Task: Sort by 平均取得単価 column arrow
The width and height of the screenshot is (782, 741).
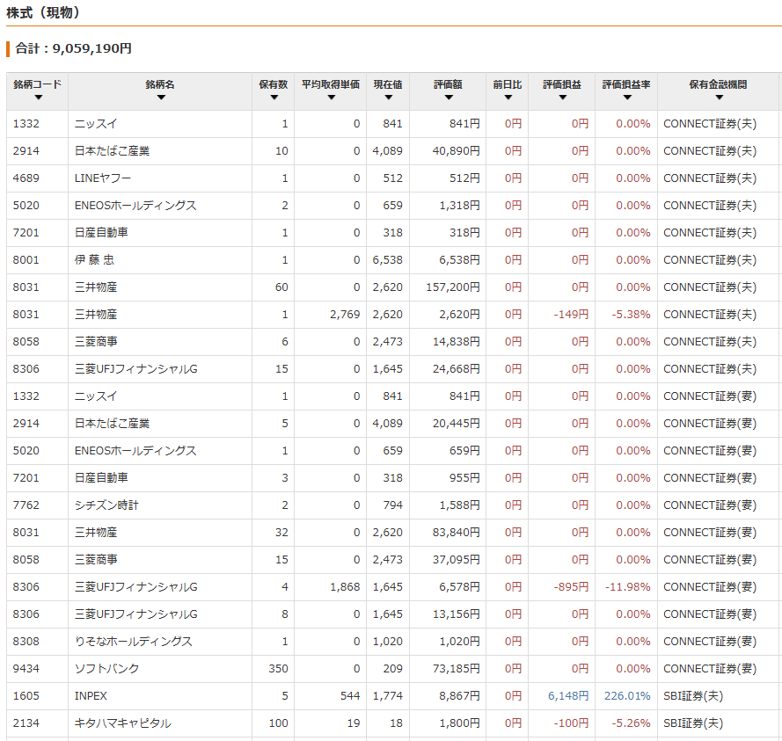Action: [331, 98]
